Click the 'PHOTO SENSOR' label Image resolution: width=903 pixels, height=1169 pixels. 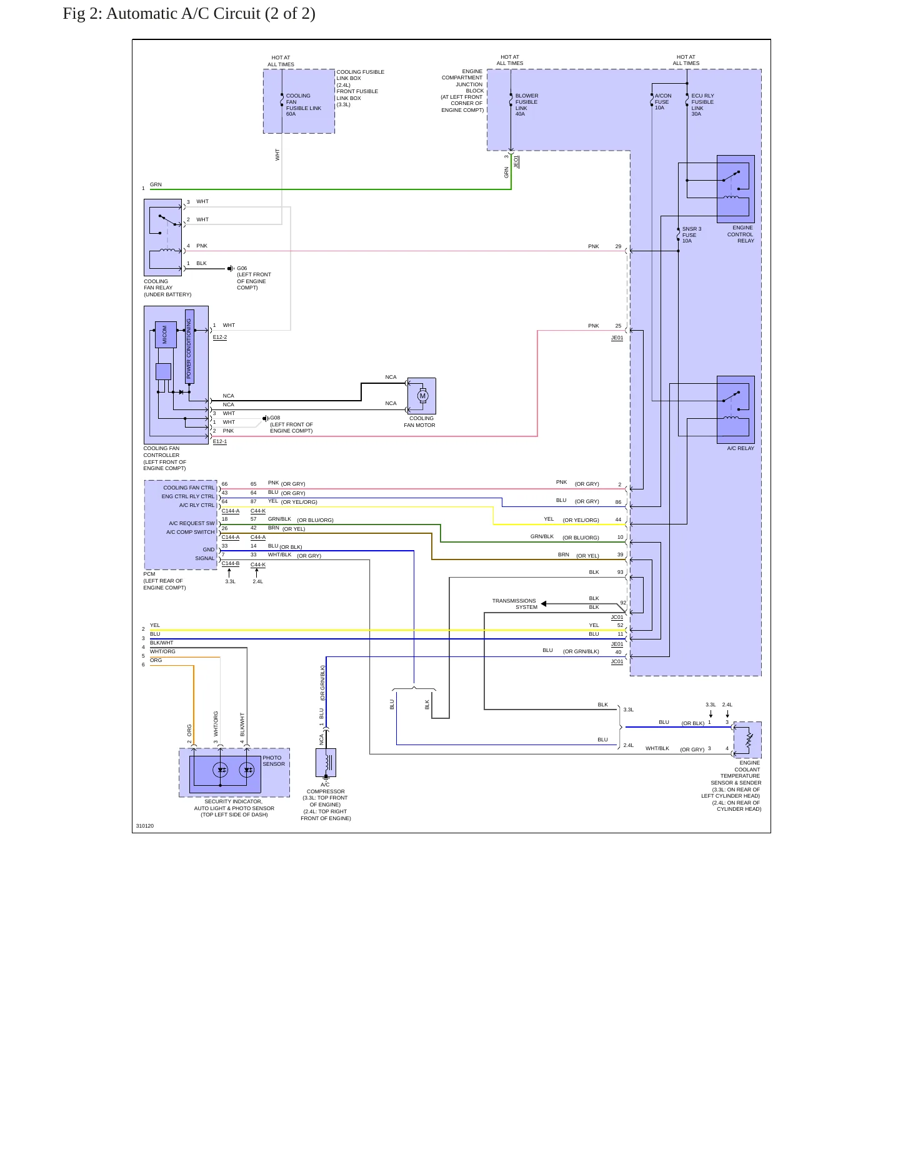(x=274, y=761)
